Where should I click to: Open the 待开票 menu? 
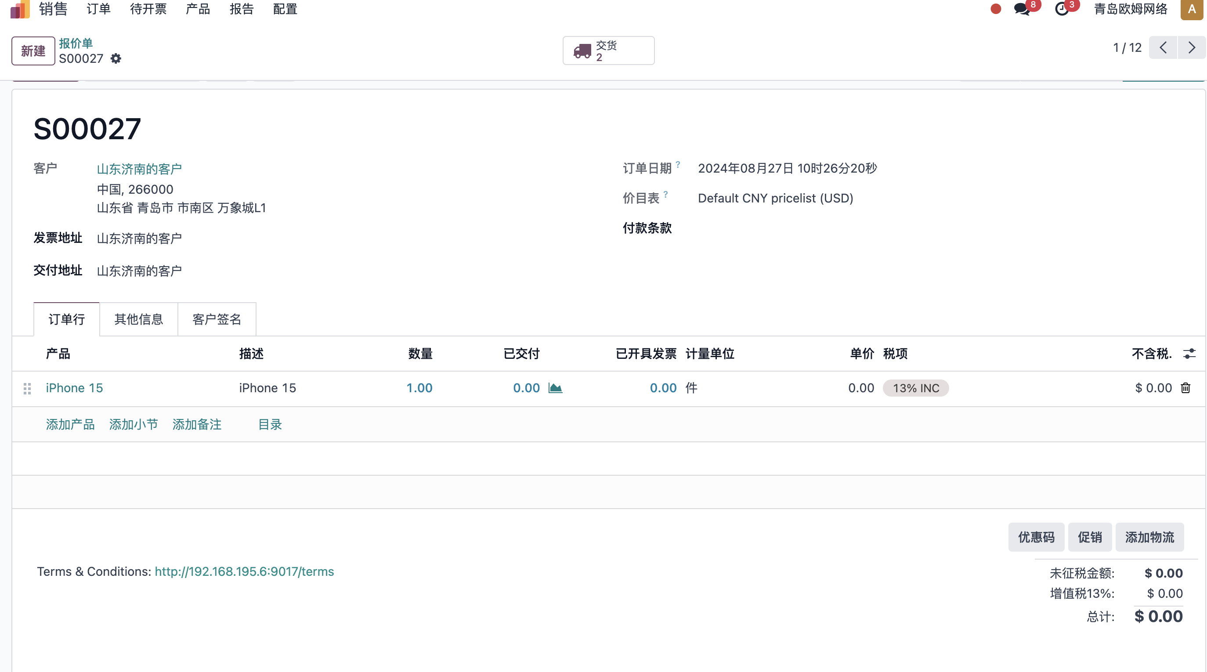(x=148, y=9)
